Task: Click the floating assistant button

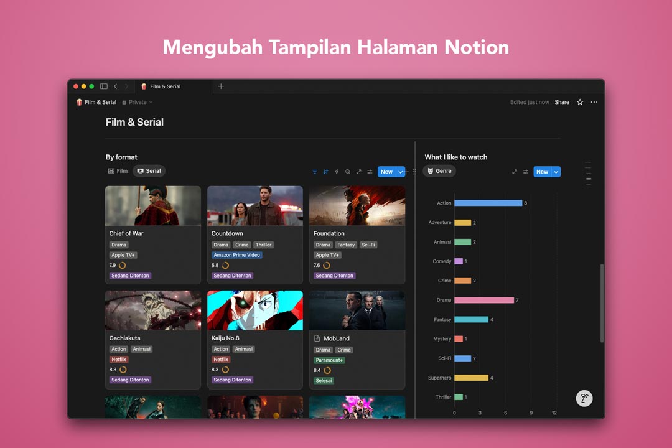Action: 584,398
